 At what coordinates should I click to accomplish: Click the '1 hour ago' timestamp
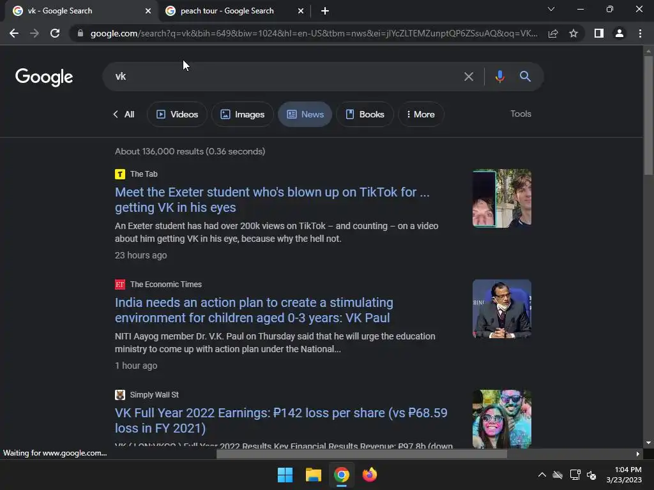coord(136,366)
